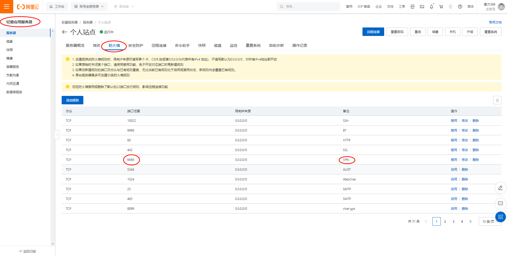Open the shopping cart icon
This screenshot has height=256, width=508.
441,7
